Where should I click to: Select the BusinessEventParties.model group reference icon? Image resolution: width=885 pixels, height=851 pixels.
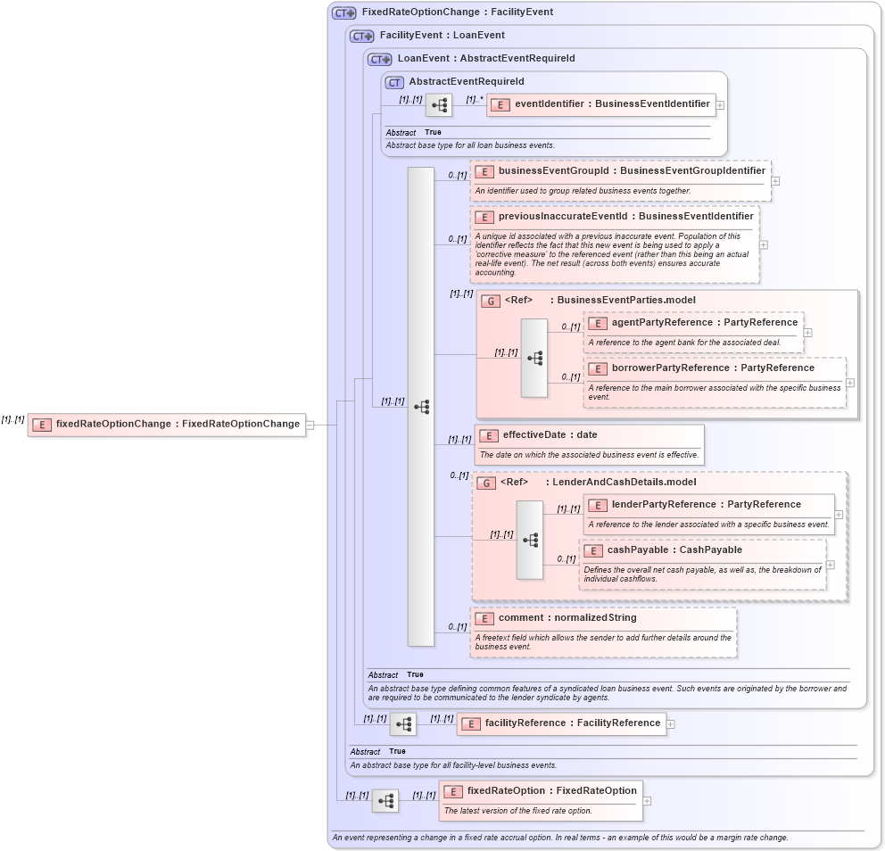[x=490, y=302]
